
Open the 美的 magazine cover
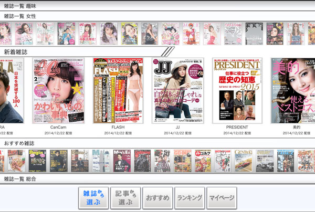(x=293, y=91)
